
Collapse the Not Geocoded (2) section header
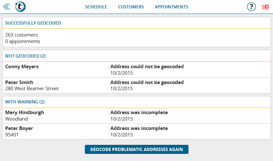[25, 56]
